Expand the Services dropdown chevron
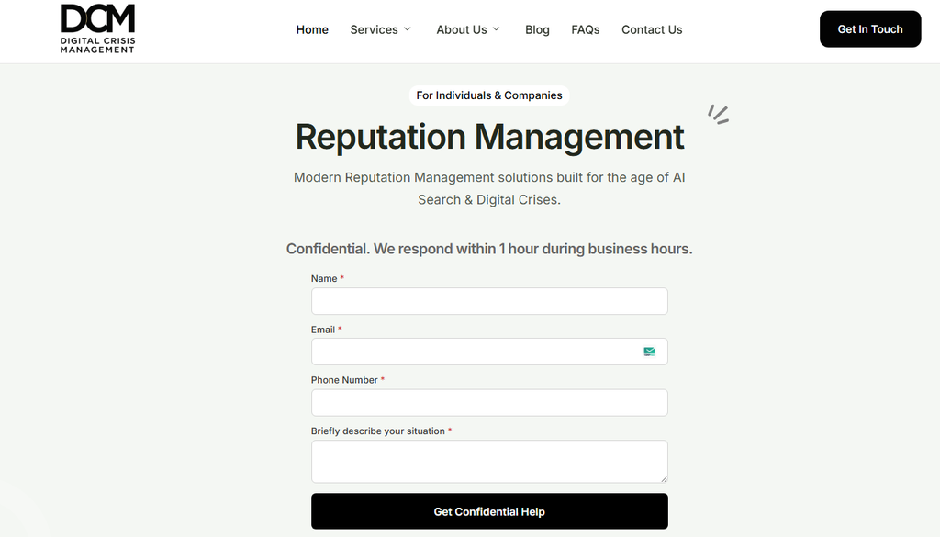This screenshot has height=537, width=940. click(x=408, y=28)
